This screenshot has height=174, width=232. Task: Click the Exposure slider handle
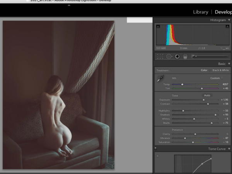(x=204, y=100)
